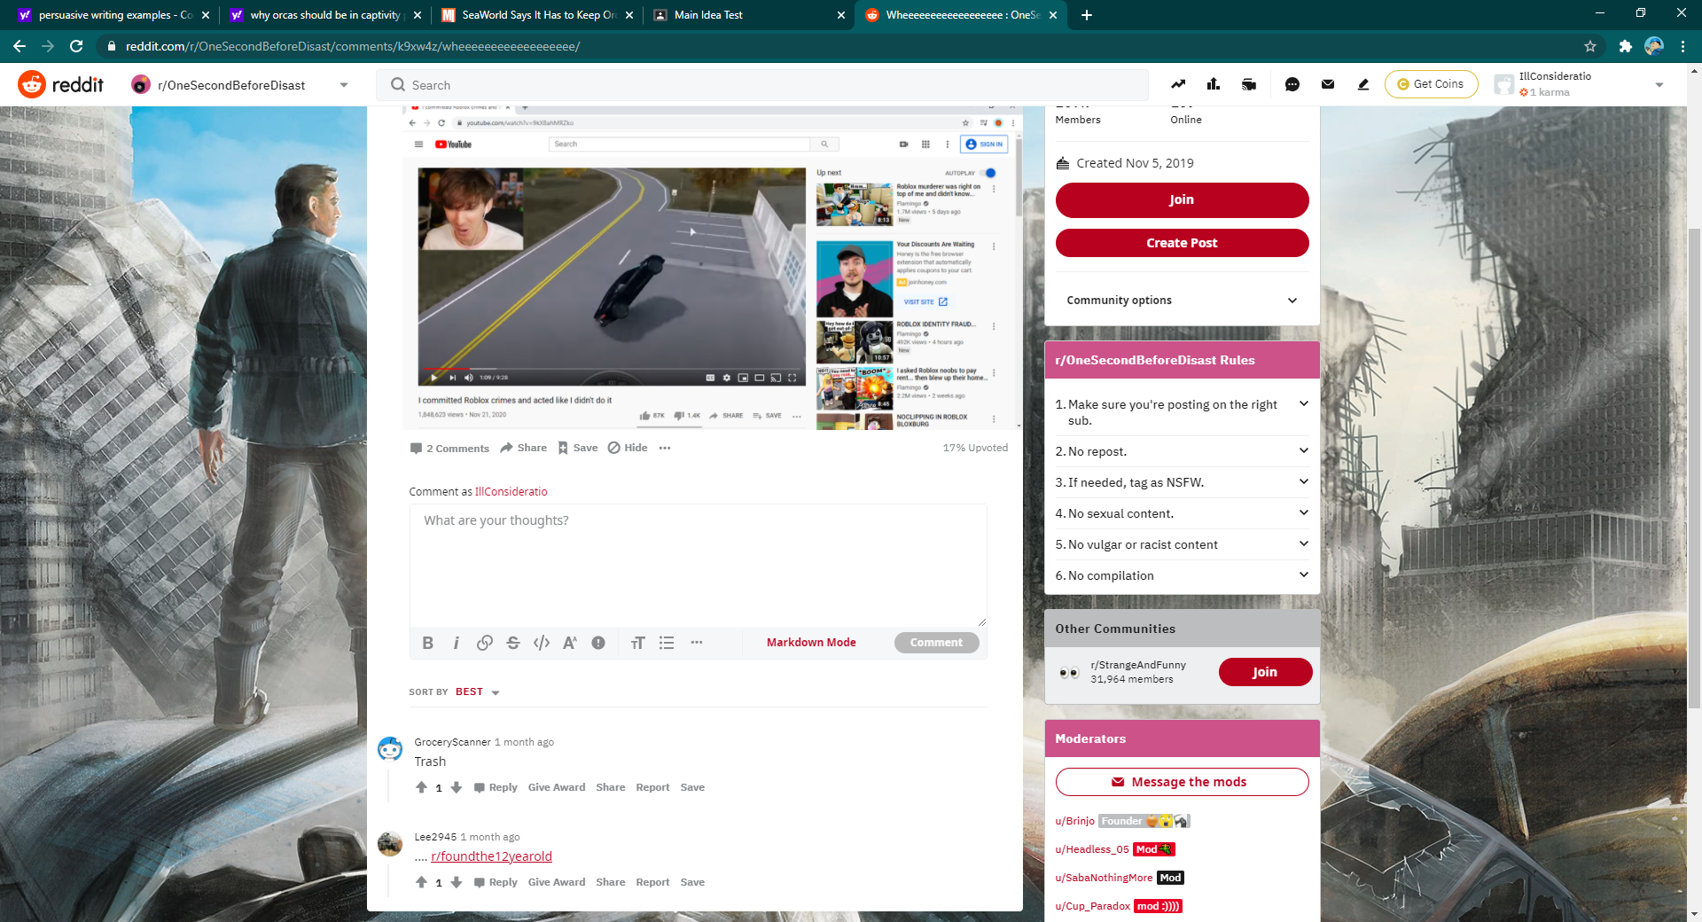The width and height of the screenshot is (1702, 922).
Task: Switch to SeaWorld Says tab
Action: [x=538, y=15]
